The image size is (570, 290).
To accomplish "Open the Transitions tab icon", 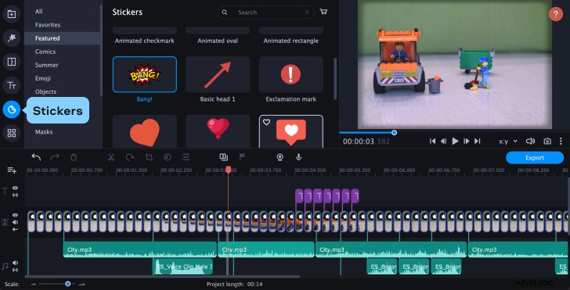I will (12, 62).
